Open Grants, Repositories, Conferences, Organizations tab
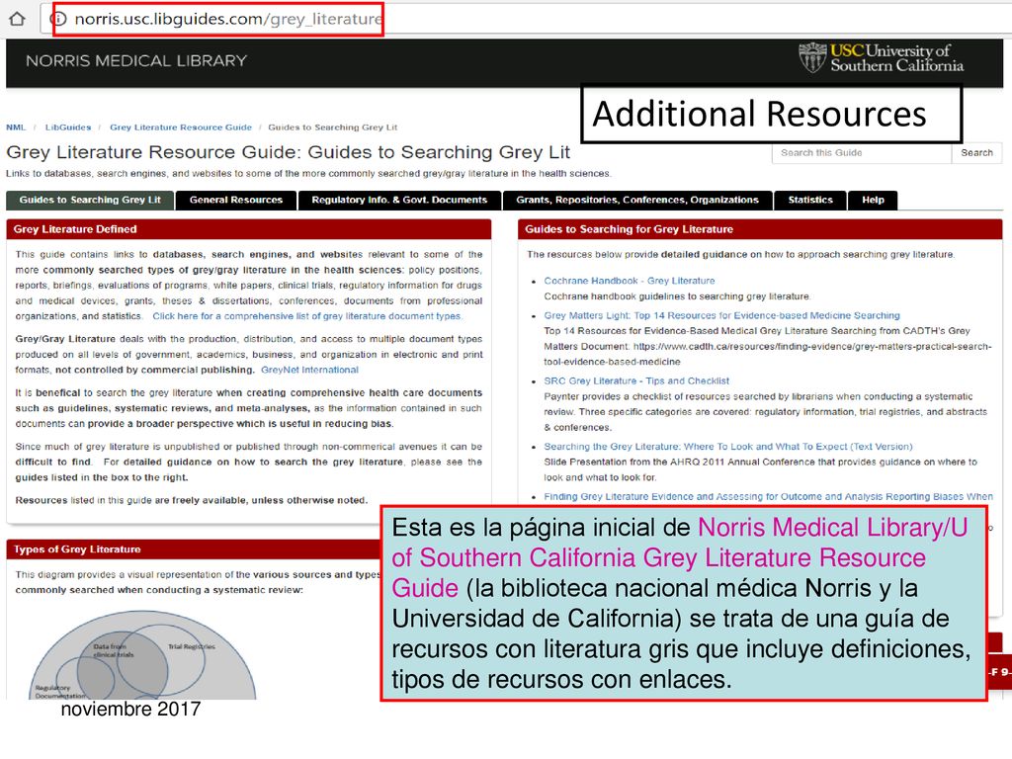The image size is (1012, 759). (637, 200)
